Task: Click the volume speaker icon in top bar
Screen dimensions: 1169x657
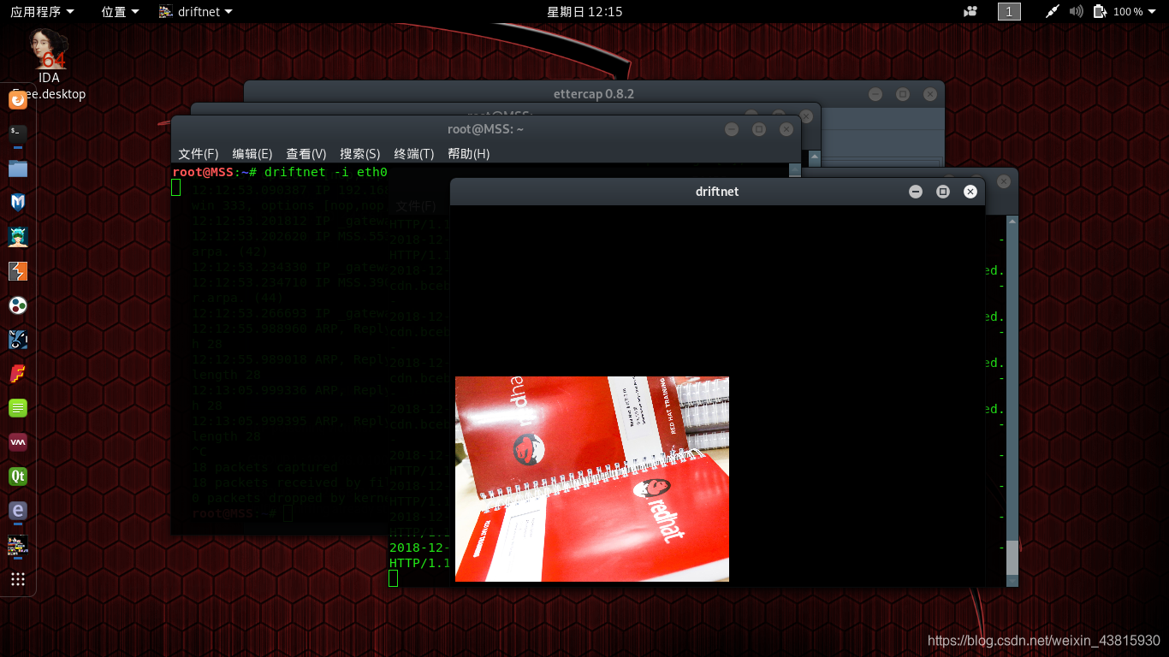Action: tap(1076, 11)
